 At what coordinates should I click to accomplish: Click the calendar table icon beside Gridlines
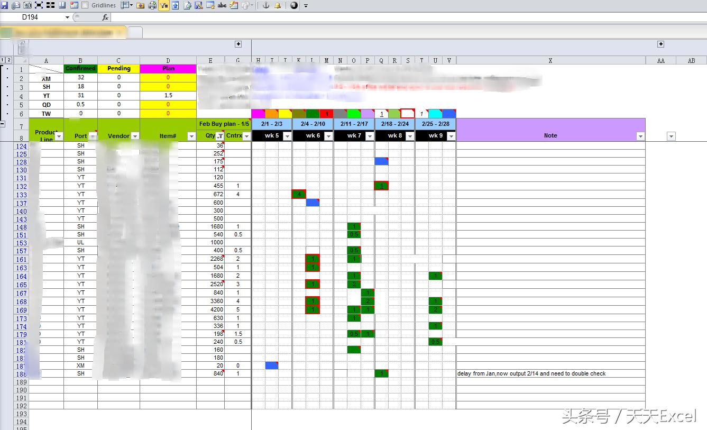click(x=74, y=5)
